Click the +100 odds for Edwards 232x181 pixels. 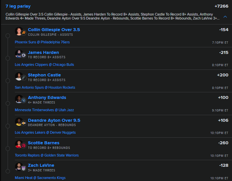pos(223,98)
